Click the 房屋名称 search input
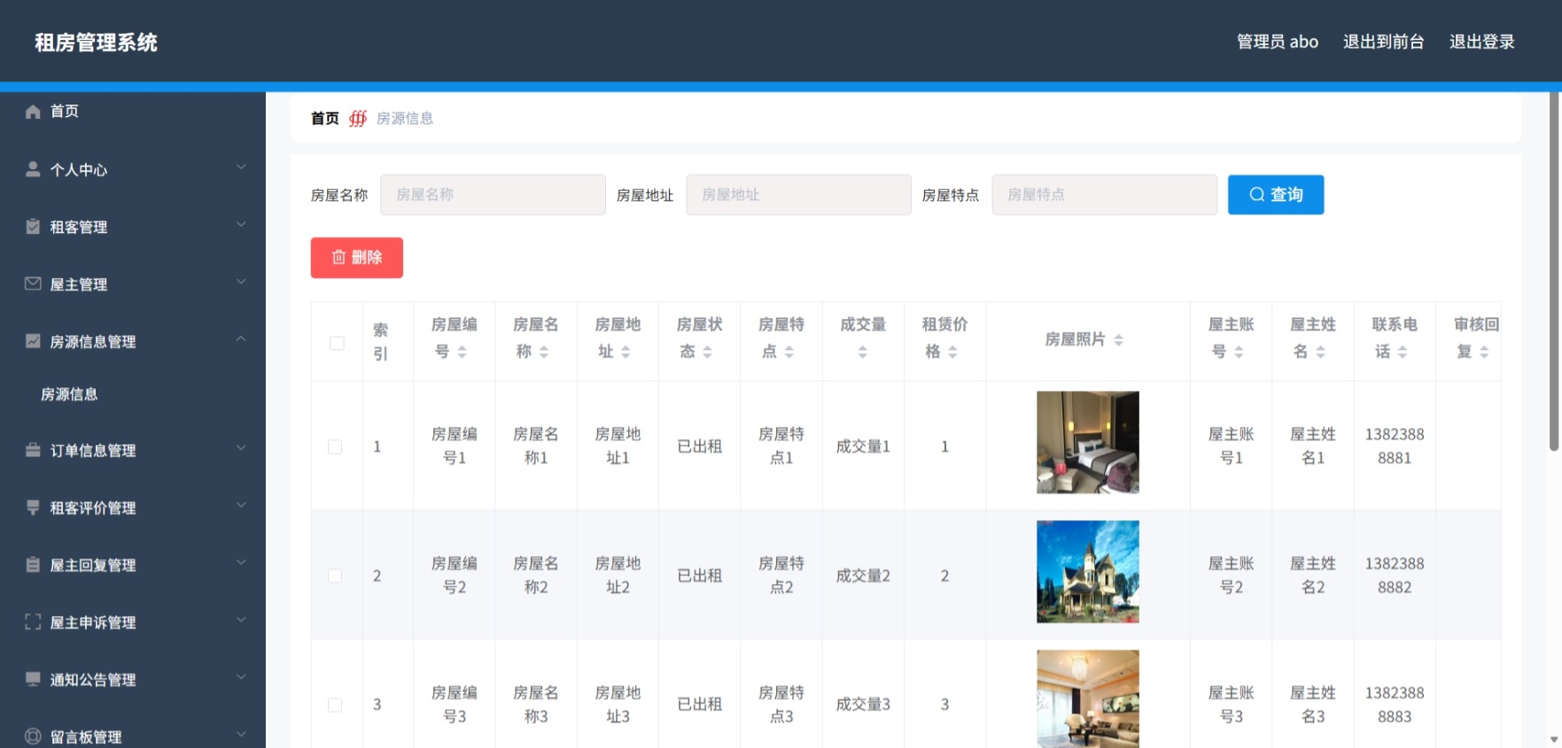 (x=493, y=195)
